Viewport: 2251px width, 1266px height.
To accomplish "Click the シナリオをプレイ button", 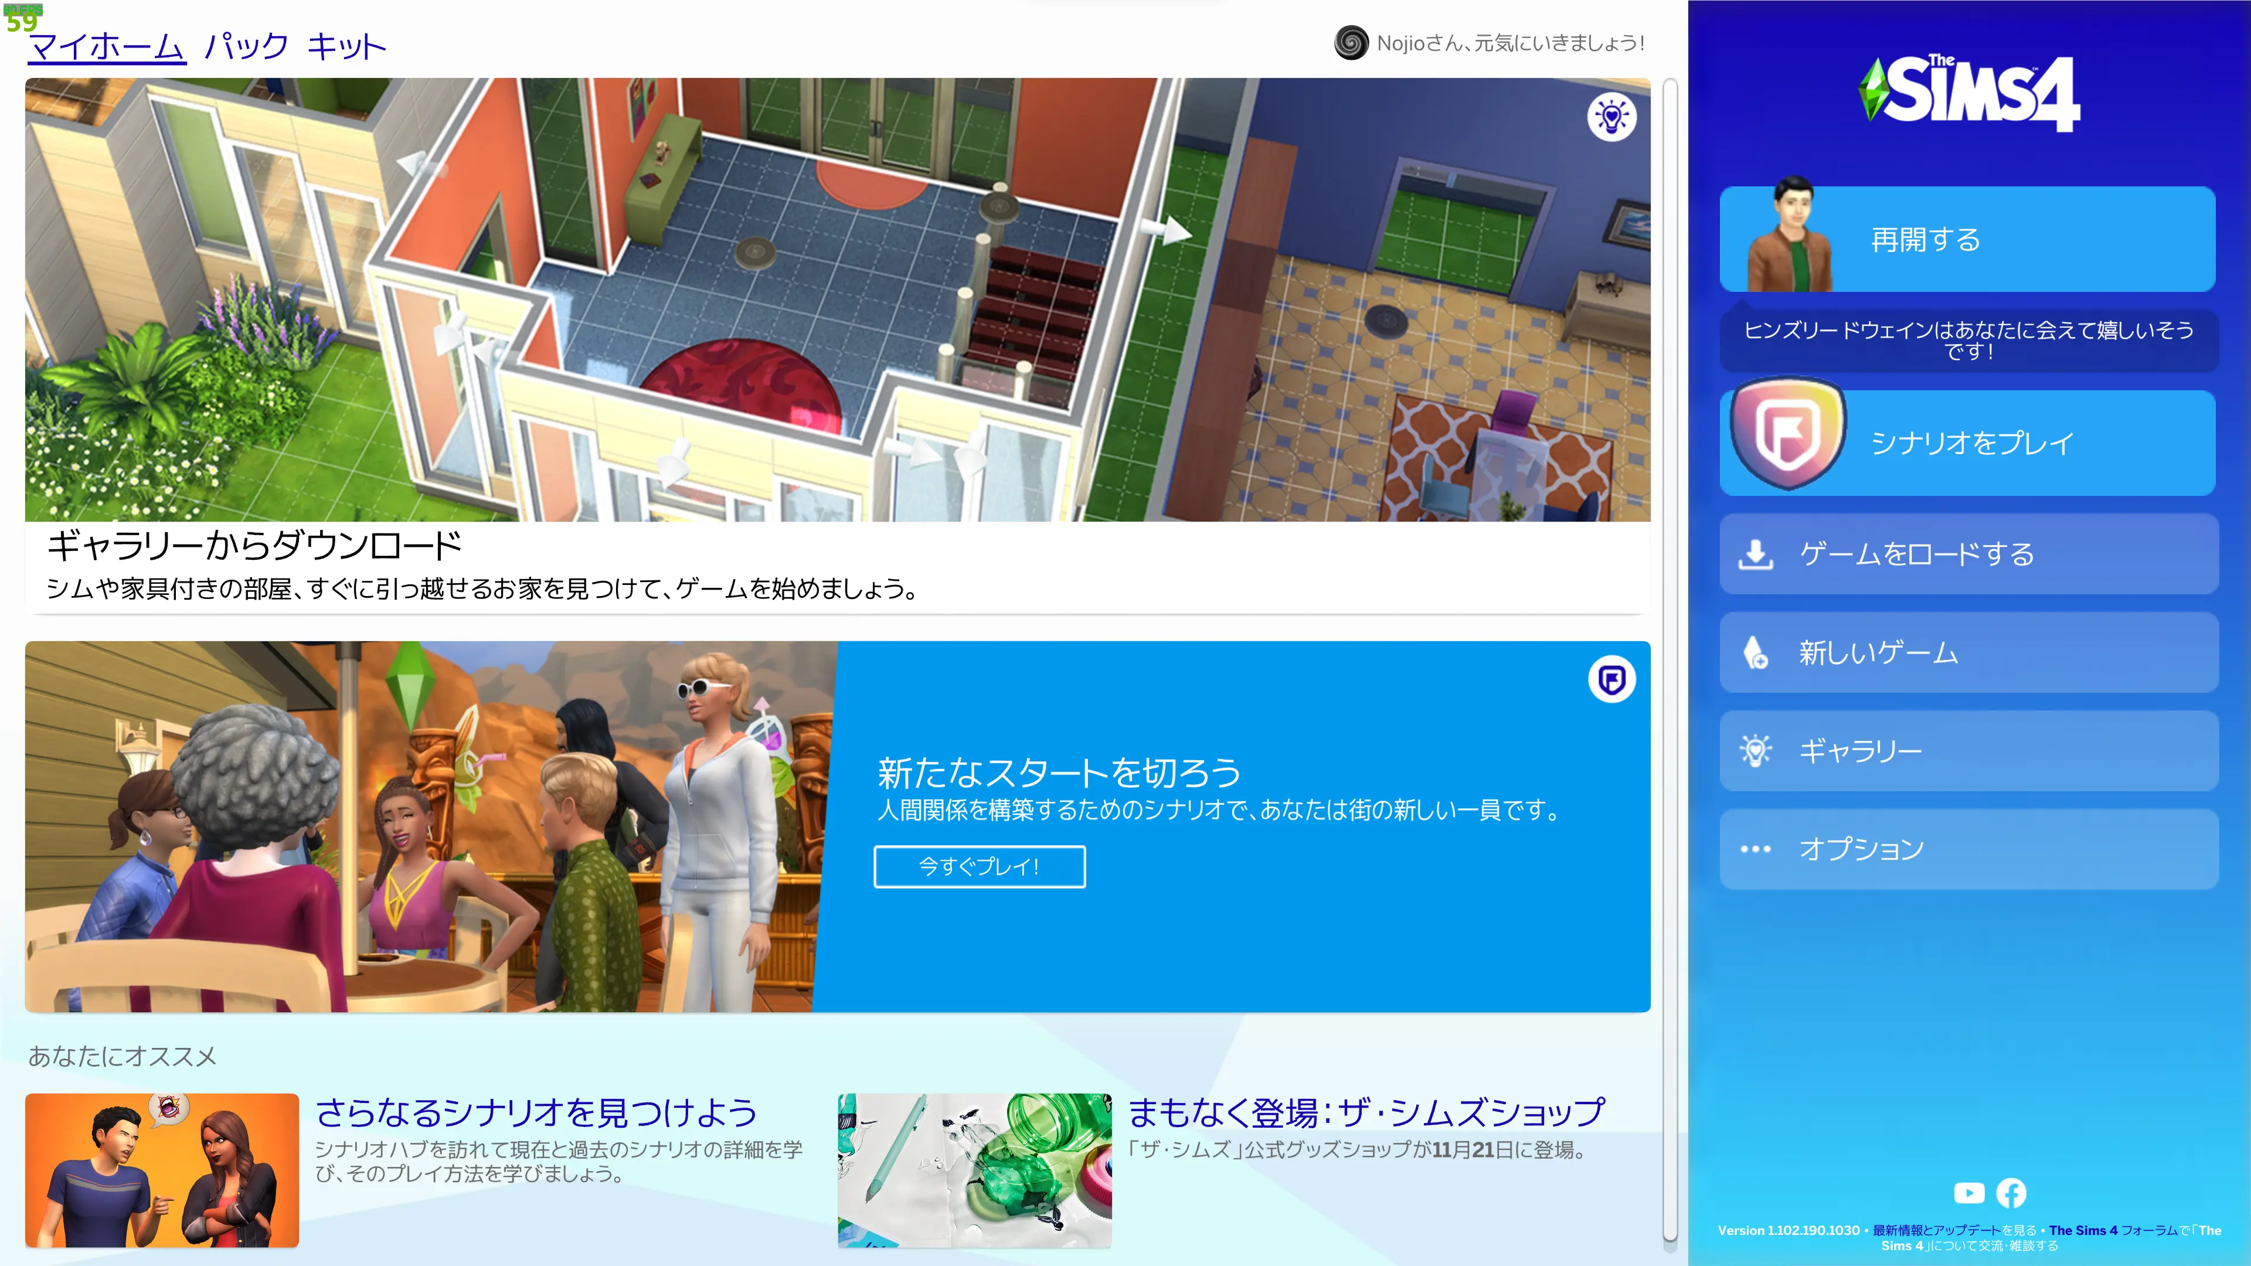I will pos(1967,442).
